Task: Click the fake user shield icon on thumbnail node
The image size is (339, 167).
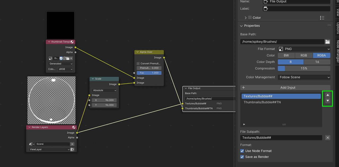Action: tap(61, 58)
